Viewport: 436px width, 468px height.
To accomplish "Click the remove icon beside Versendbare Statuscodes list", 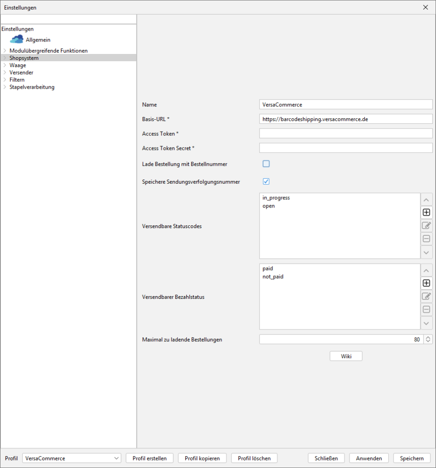I will pyautogui.click(x=426, y=239).
